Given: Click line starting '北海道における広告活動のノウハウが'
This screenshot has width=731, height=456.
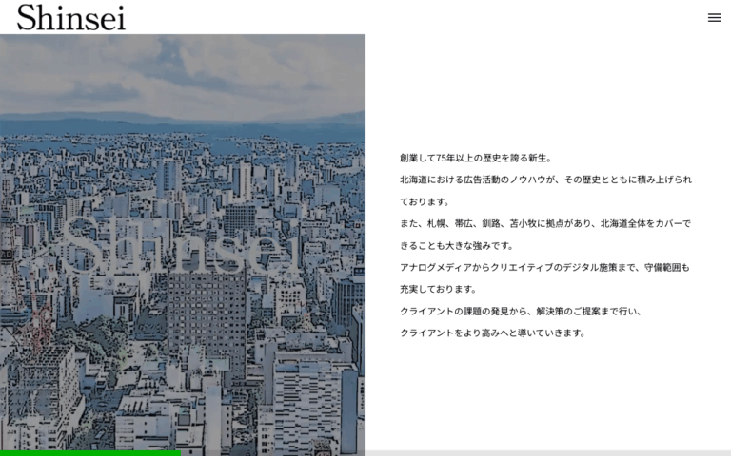Looking at the screenshot, I should click(x=546, y=180).
